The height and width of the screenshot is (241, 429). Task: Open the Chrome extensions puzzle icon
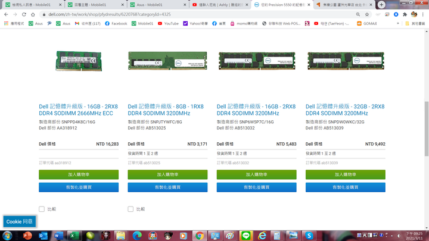pos(405,14)
